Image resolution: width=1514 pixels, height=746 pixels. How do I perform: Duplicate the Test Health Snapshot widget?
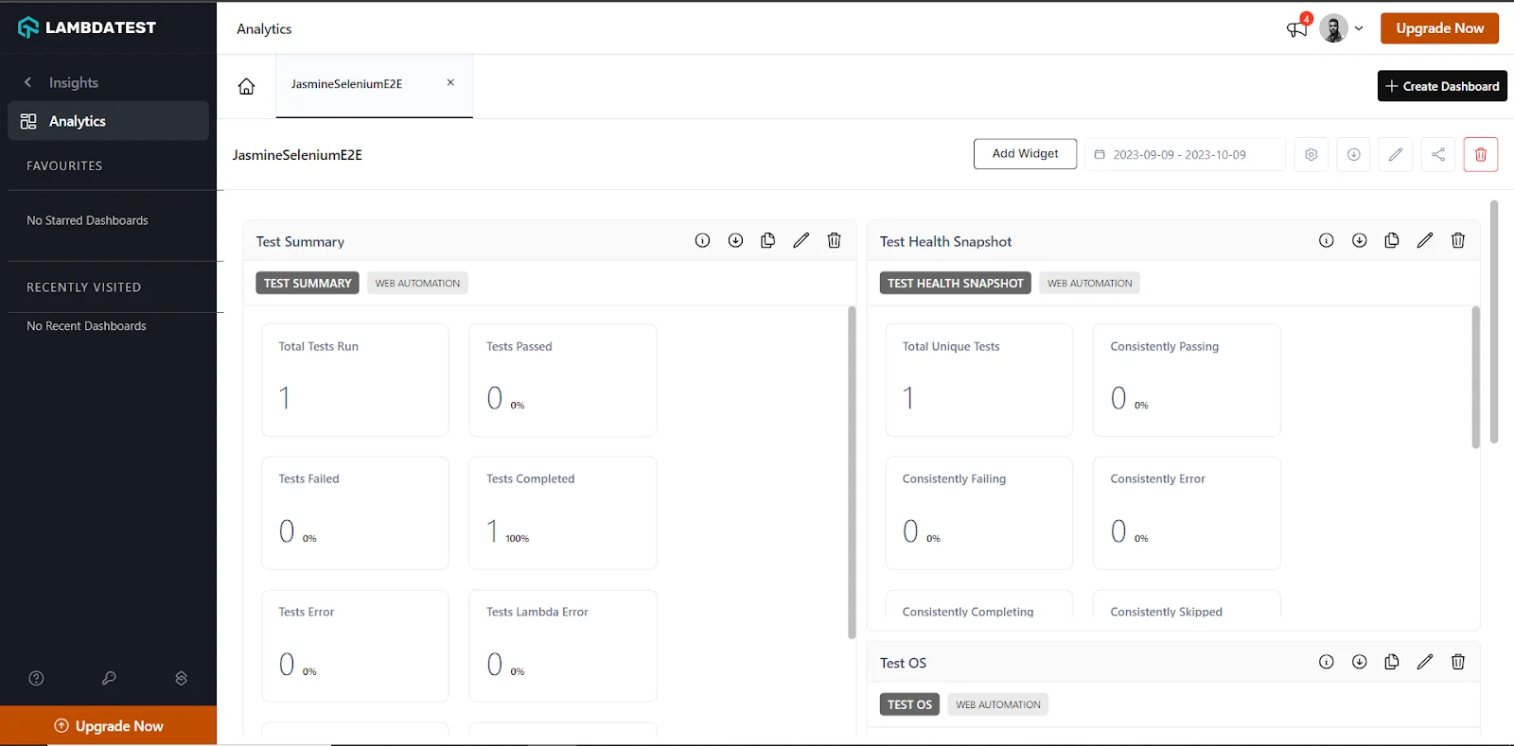tap(1392, 240)
